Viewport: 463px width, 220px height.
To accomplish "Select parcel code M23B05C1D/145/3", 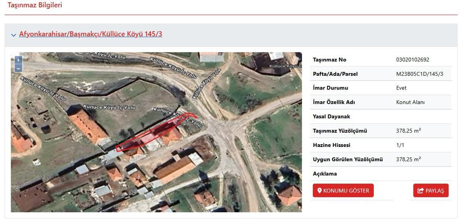I will (420, 74).
